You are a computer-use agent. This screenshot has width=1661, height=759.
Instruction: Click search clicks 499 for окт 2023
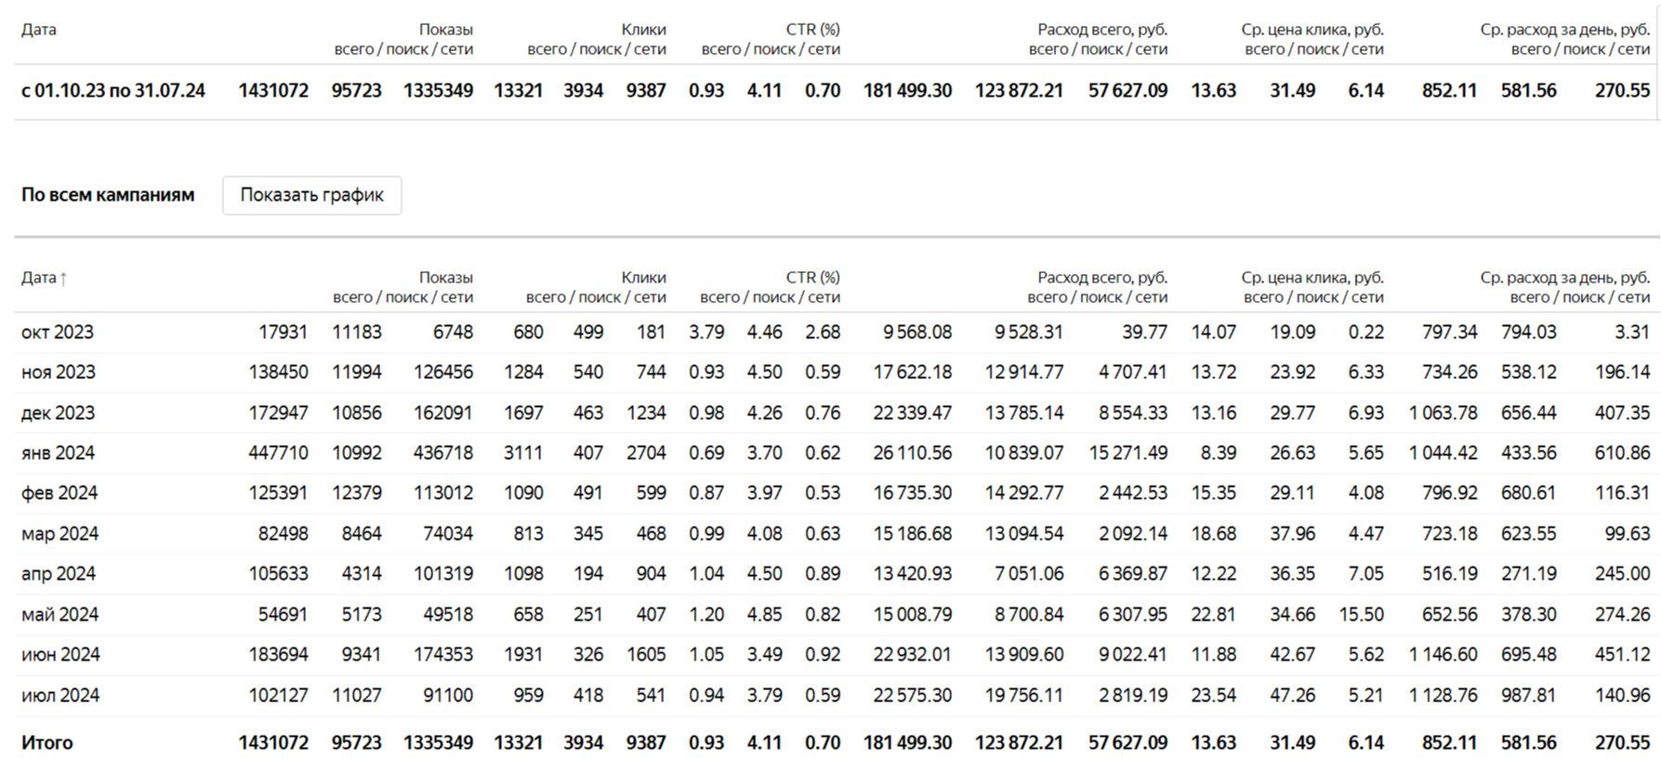tap(588, 332)
